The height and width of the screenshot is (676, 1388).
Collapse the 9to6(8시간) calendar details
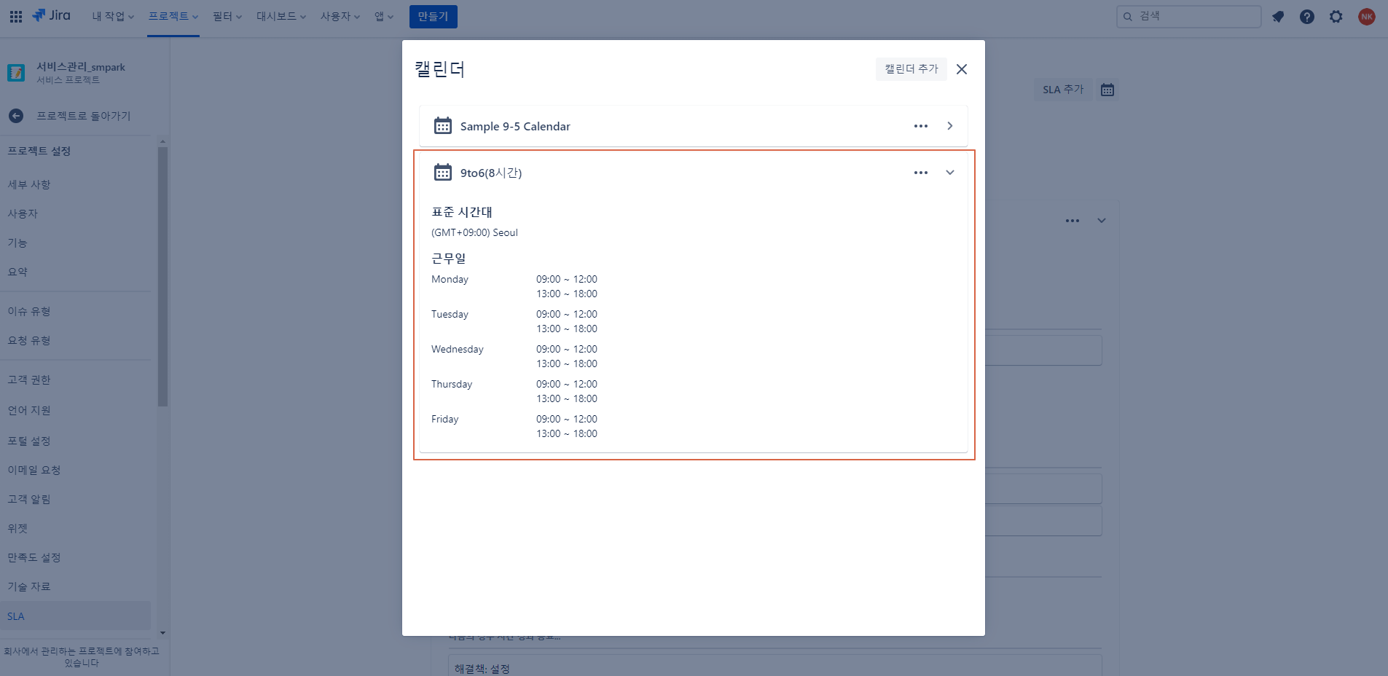[x=950, y=173]
